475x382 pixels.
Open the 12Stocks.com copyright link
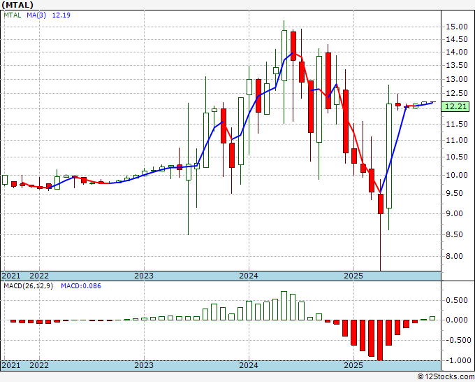[x=446, y=377]
